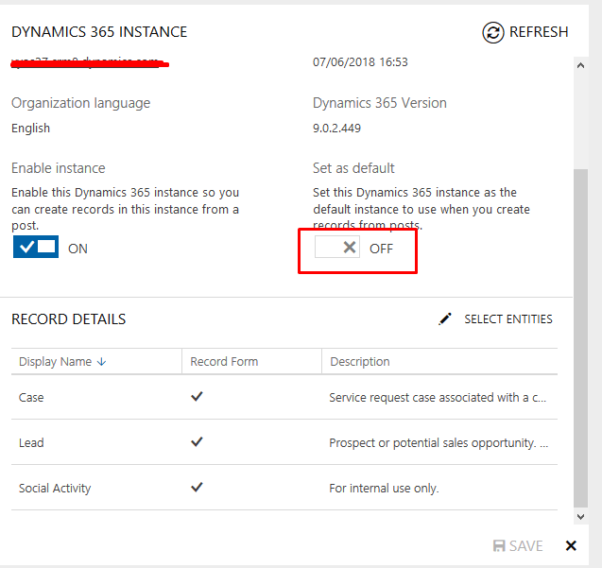Click the SAVE label
602x568 pixels.
coord(526,545)
